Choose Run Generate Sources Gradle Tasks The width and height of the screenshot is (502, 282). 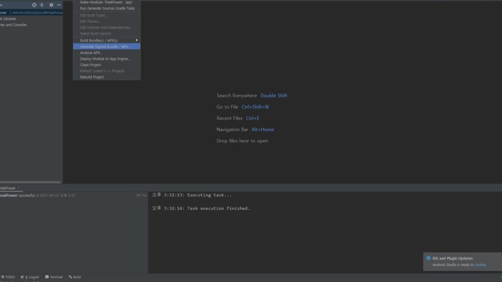(107, 8)
